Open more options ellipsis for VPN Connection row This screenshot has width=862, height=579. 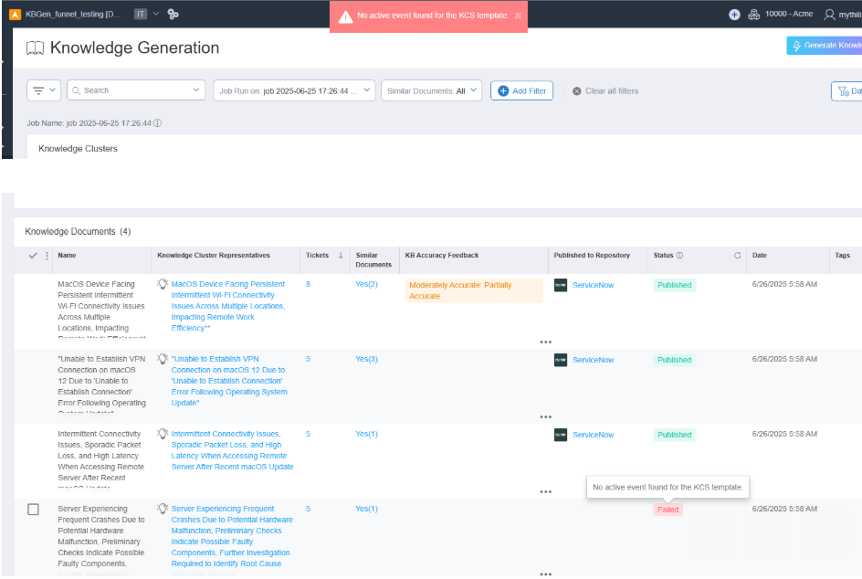[545, 416]
